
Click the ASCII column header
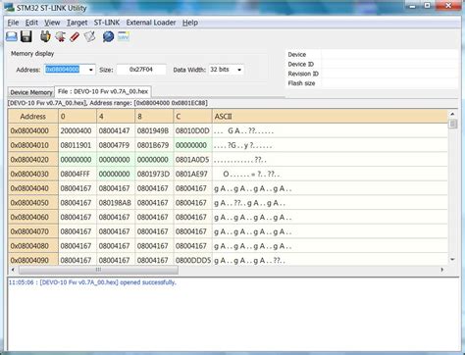pyautogui.click(x=330, y=117)
